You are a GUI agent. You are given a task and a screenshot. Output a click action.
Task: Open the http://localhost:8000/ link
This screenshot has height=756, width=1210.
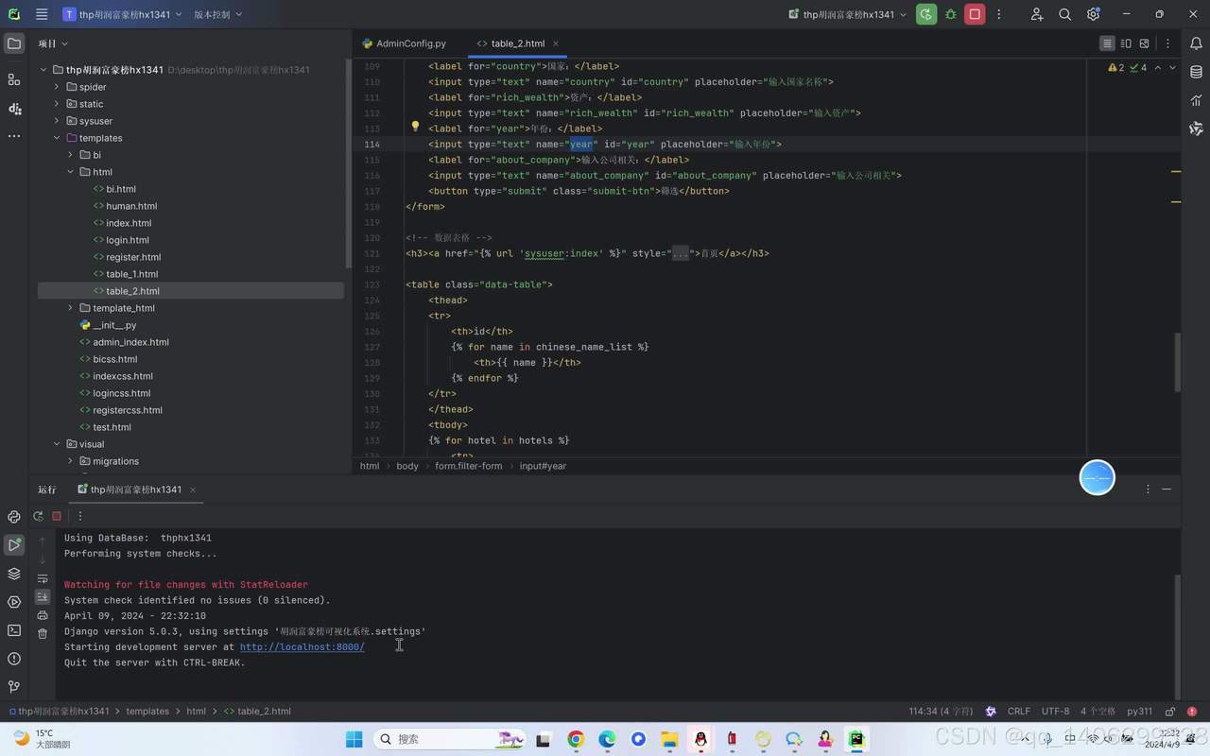point(302,646)
